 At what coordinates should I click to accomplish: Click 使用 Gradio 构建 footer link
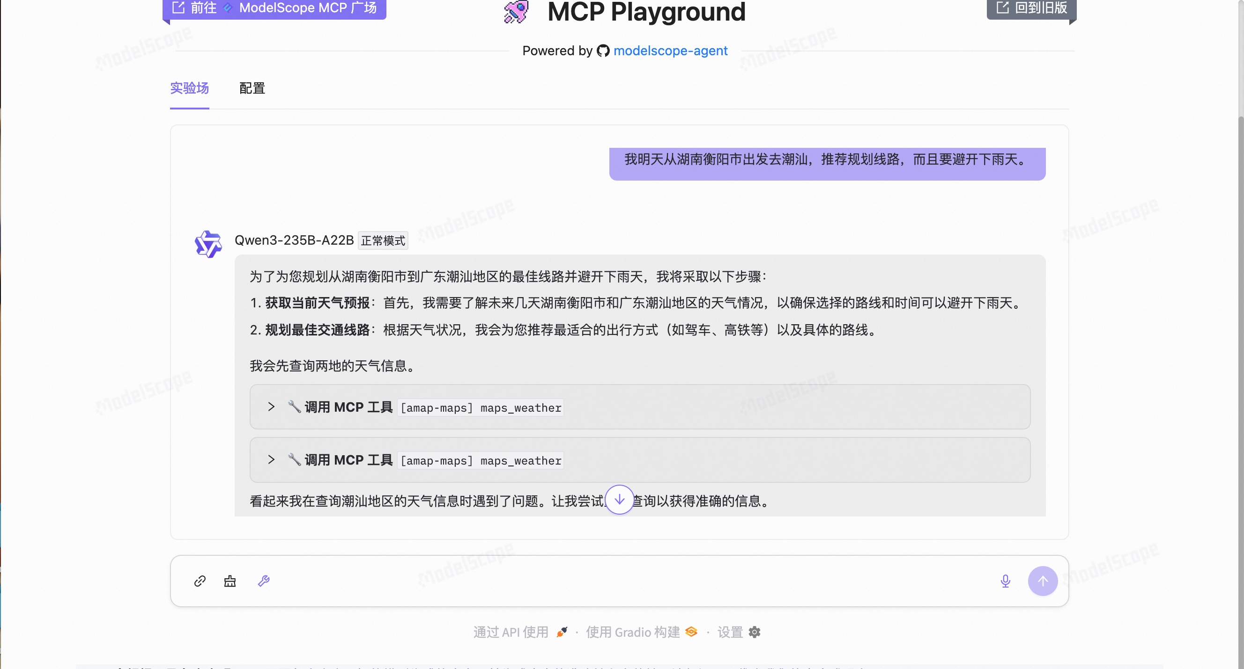[642, 632]
